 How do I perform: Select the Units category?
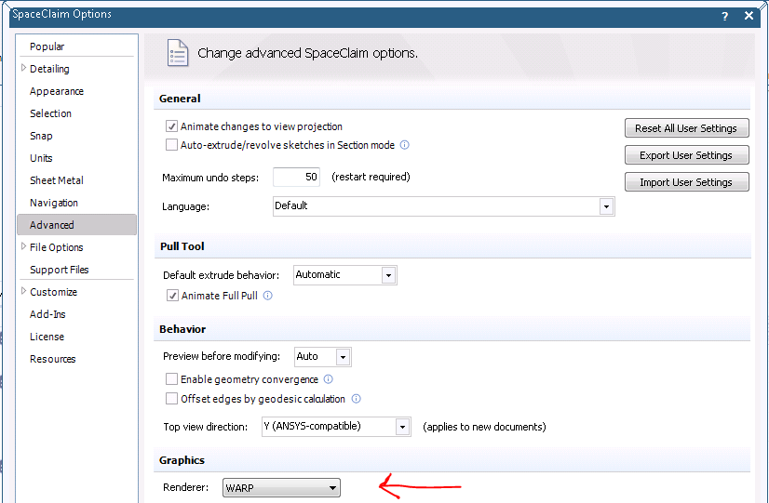click(x=41, y=158)
